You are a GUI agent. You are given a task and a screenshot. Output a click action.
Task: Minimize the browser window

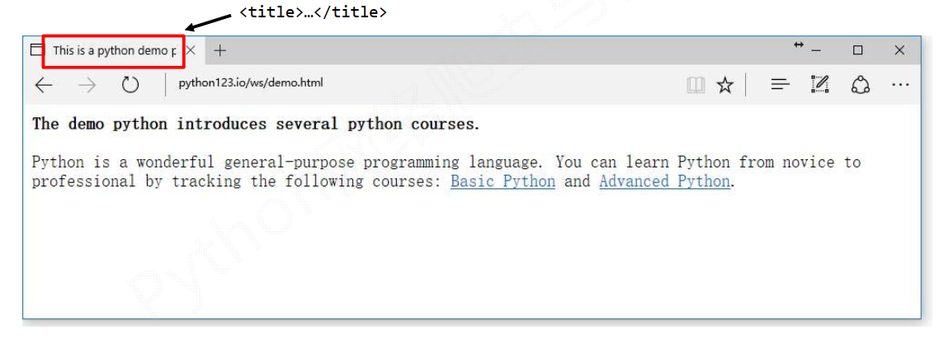(816, 51)
